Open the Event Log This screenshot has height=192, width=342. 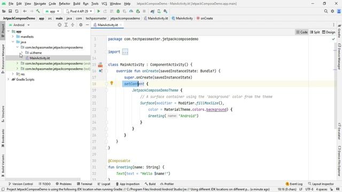294,184
